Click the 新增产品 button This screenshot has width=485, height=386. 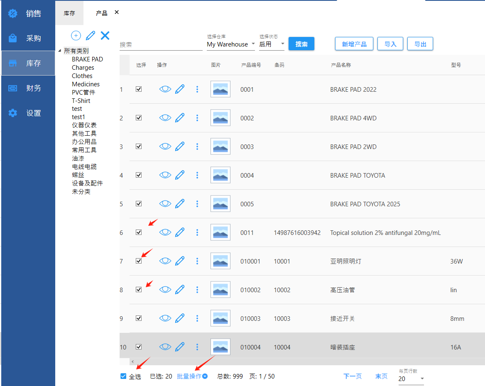[x=354, y=44]
